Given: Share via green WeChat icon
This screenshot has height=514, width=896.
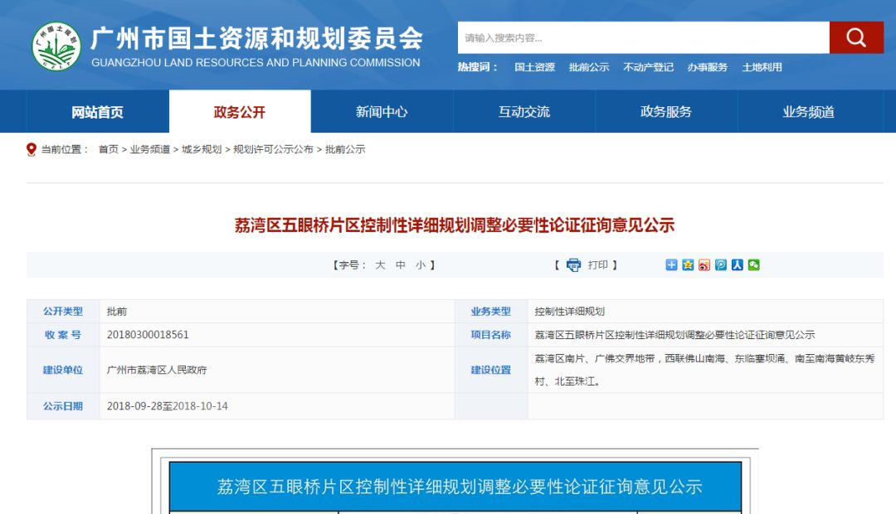Looking at the screenshot, I should point(753,265).
